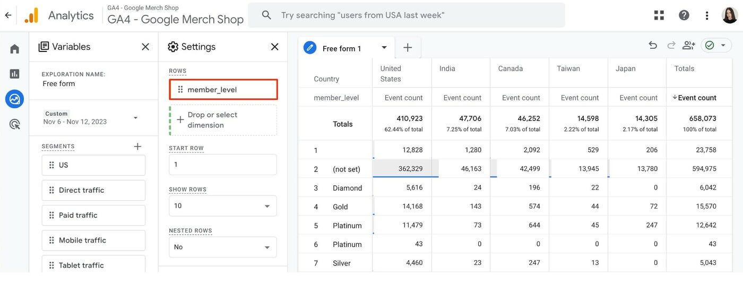Open the Advertising icon in sidebar
The width and height of the screenshot is (743, 283).
(x=14, y=124)
